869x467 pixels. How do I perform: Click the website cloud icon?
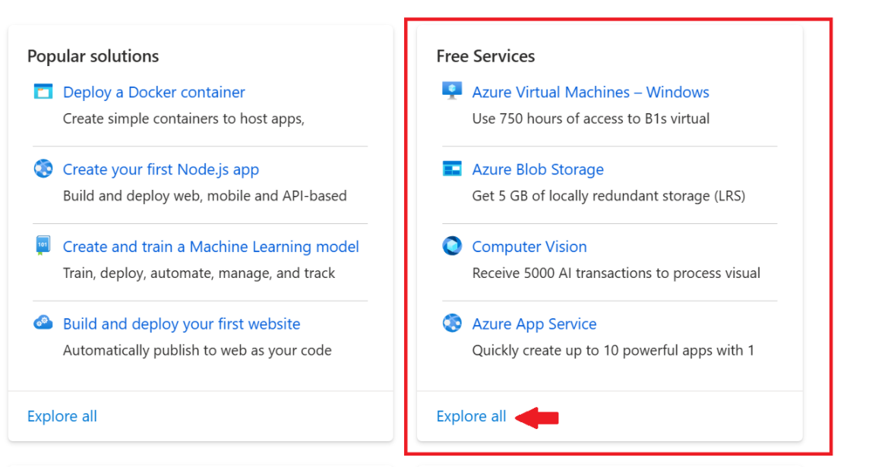coord(43,323)
